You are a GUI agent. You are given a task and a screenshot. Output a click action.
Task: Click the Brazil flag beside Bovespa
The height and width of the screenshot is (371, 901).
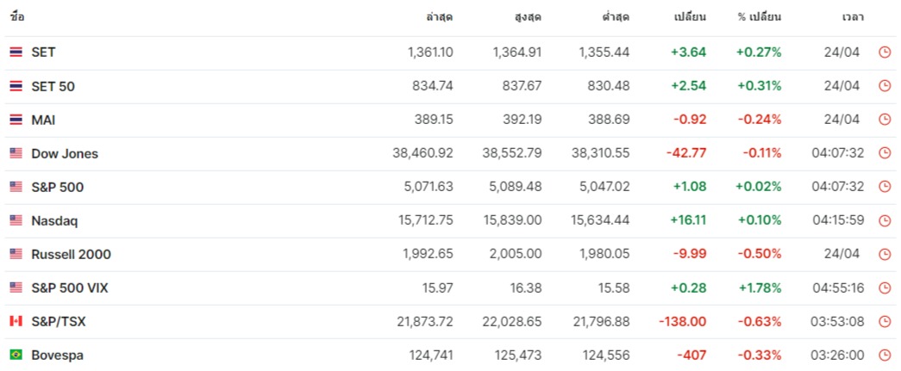16,356
